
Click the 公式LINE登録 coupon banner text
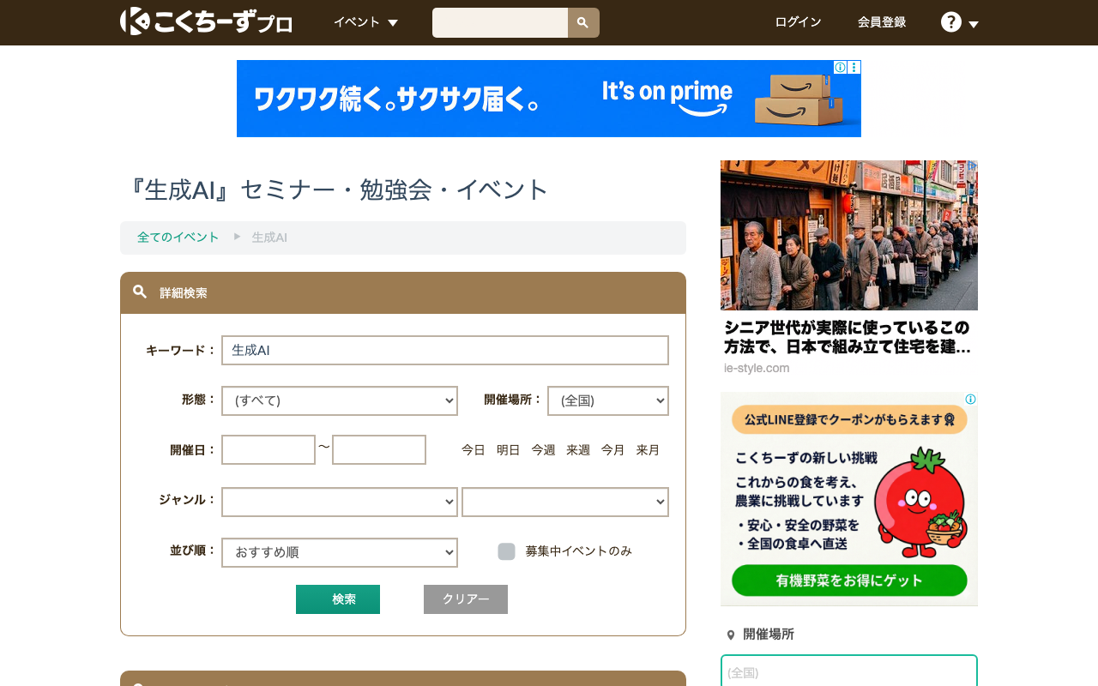pyautogui.click(x=849, y=420)
